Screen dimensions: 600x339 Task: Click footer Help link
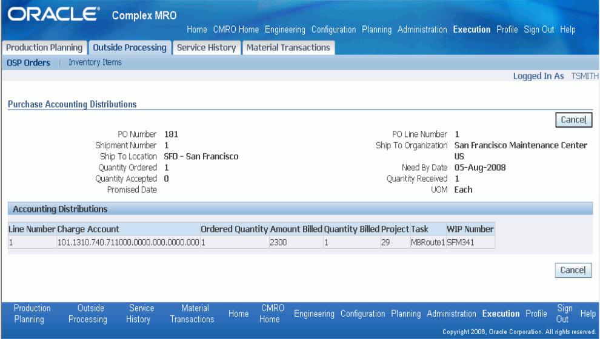(x=588, y=314)
